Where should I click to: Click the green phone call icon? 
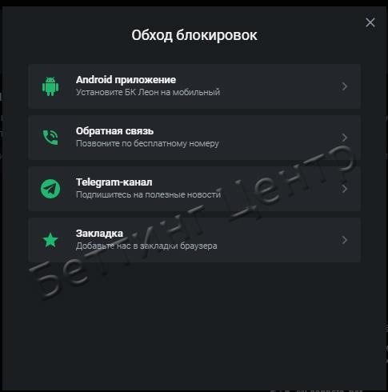tap(50, 138)
